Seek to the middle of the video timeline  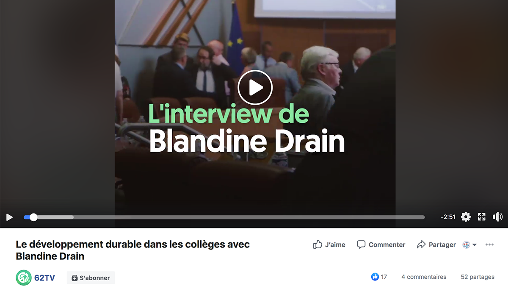[x=224, y=217]
